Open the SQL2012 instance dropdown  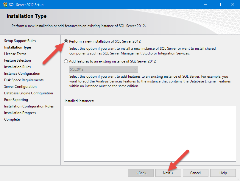tap(101, 69)
